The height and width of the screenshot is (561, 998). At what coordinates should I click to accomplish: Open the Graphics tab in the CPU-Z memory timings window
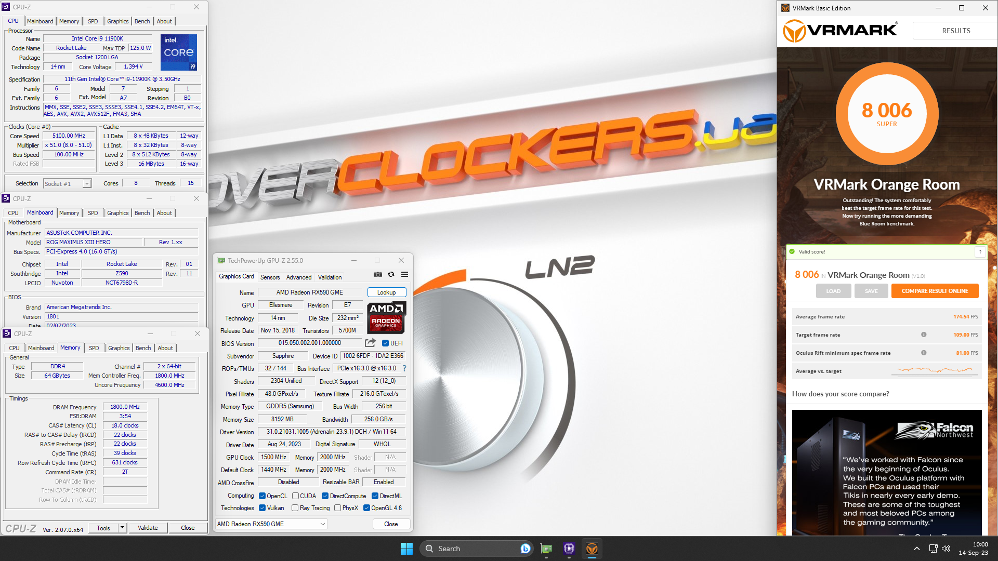(119, 348)
